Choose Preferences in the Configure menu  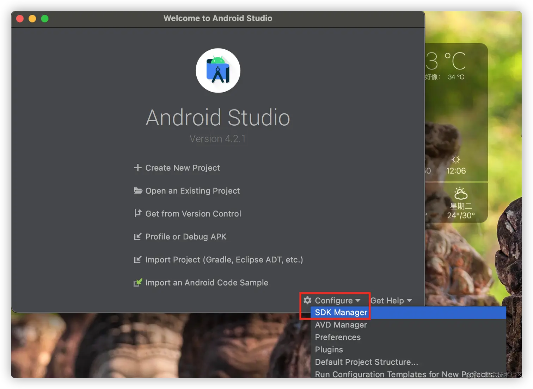[x=408, y=337]
